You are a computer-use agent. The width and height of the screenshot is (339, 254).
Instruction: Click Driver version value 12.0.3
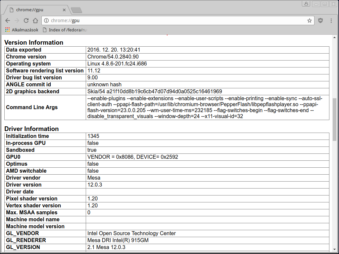tap(95, 185)
